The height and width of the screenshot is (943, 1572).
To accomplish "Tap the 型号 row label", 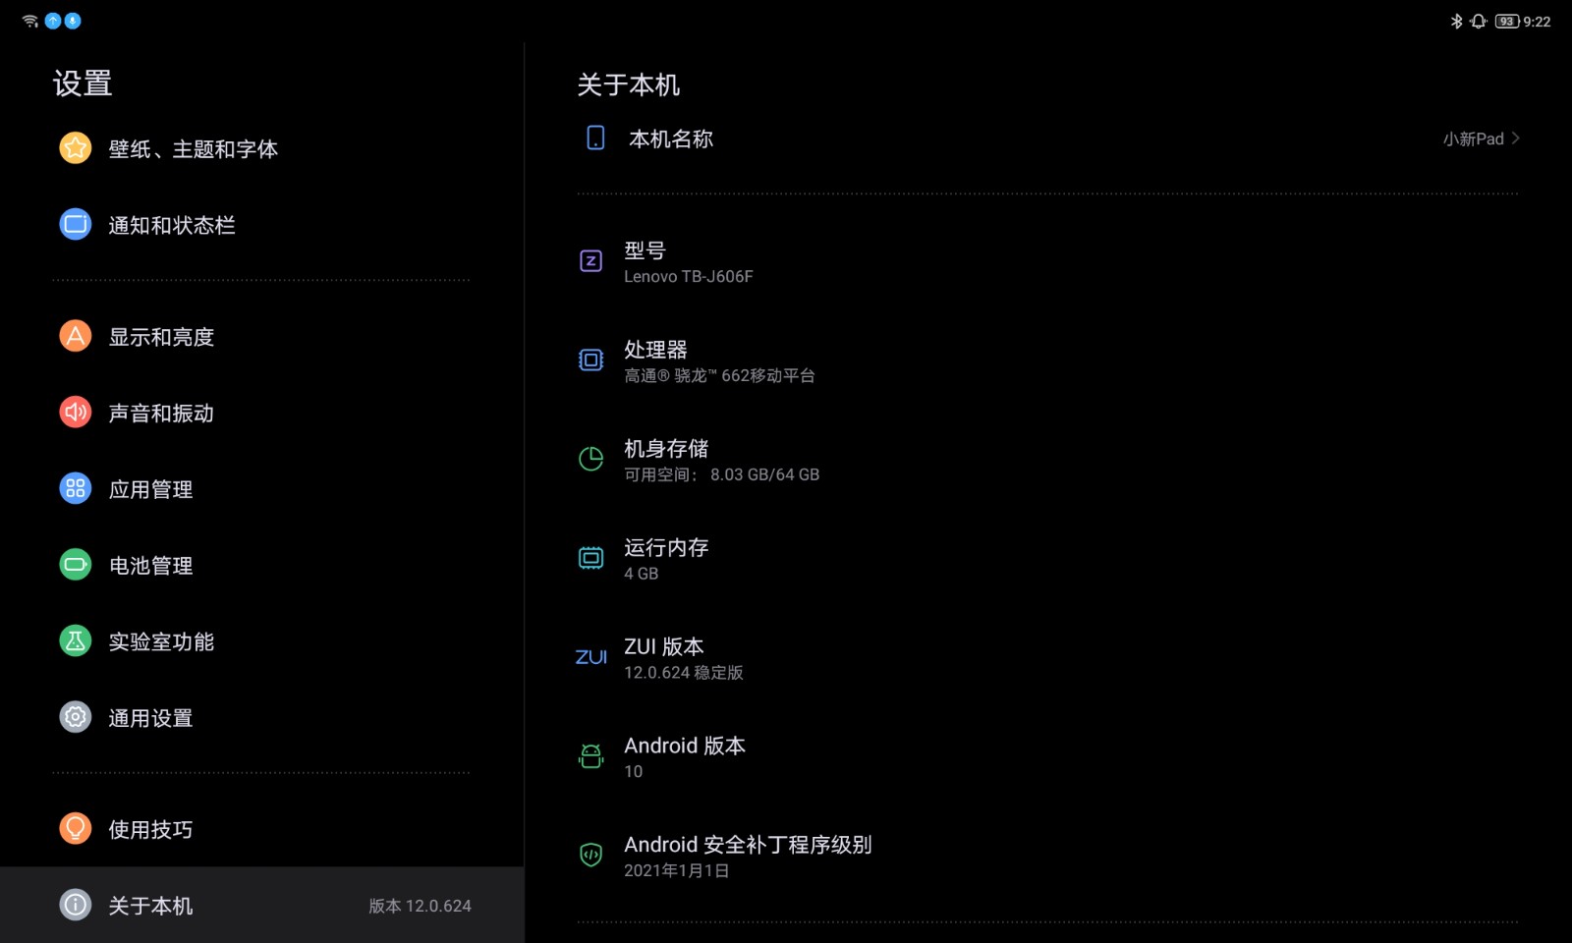I will point(645,250).
